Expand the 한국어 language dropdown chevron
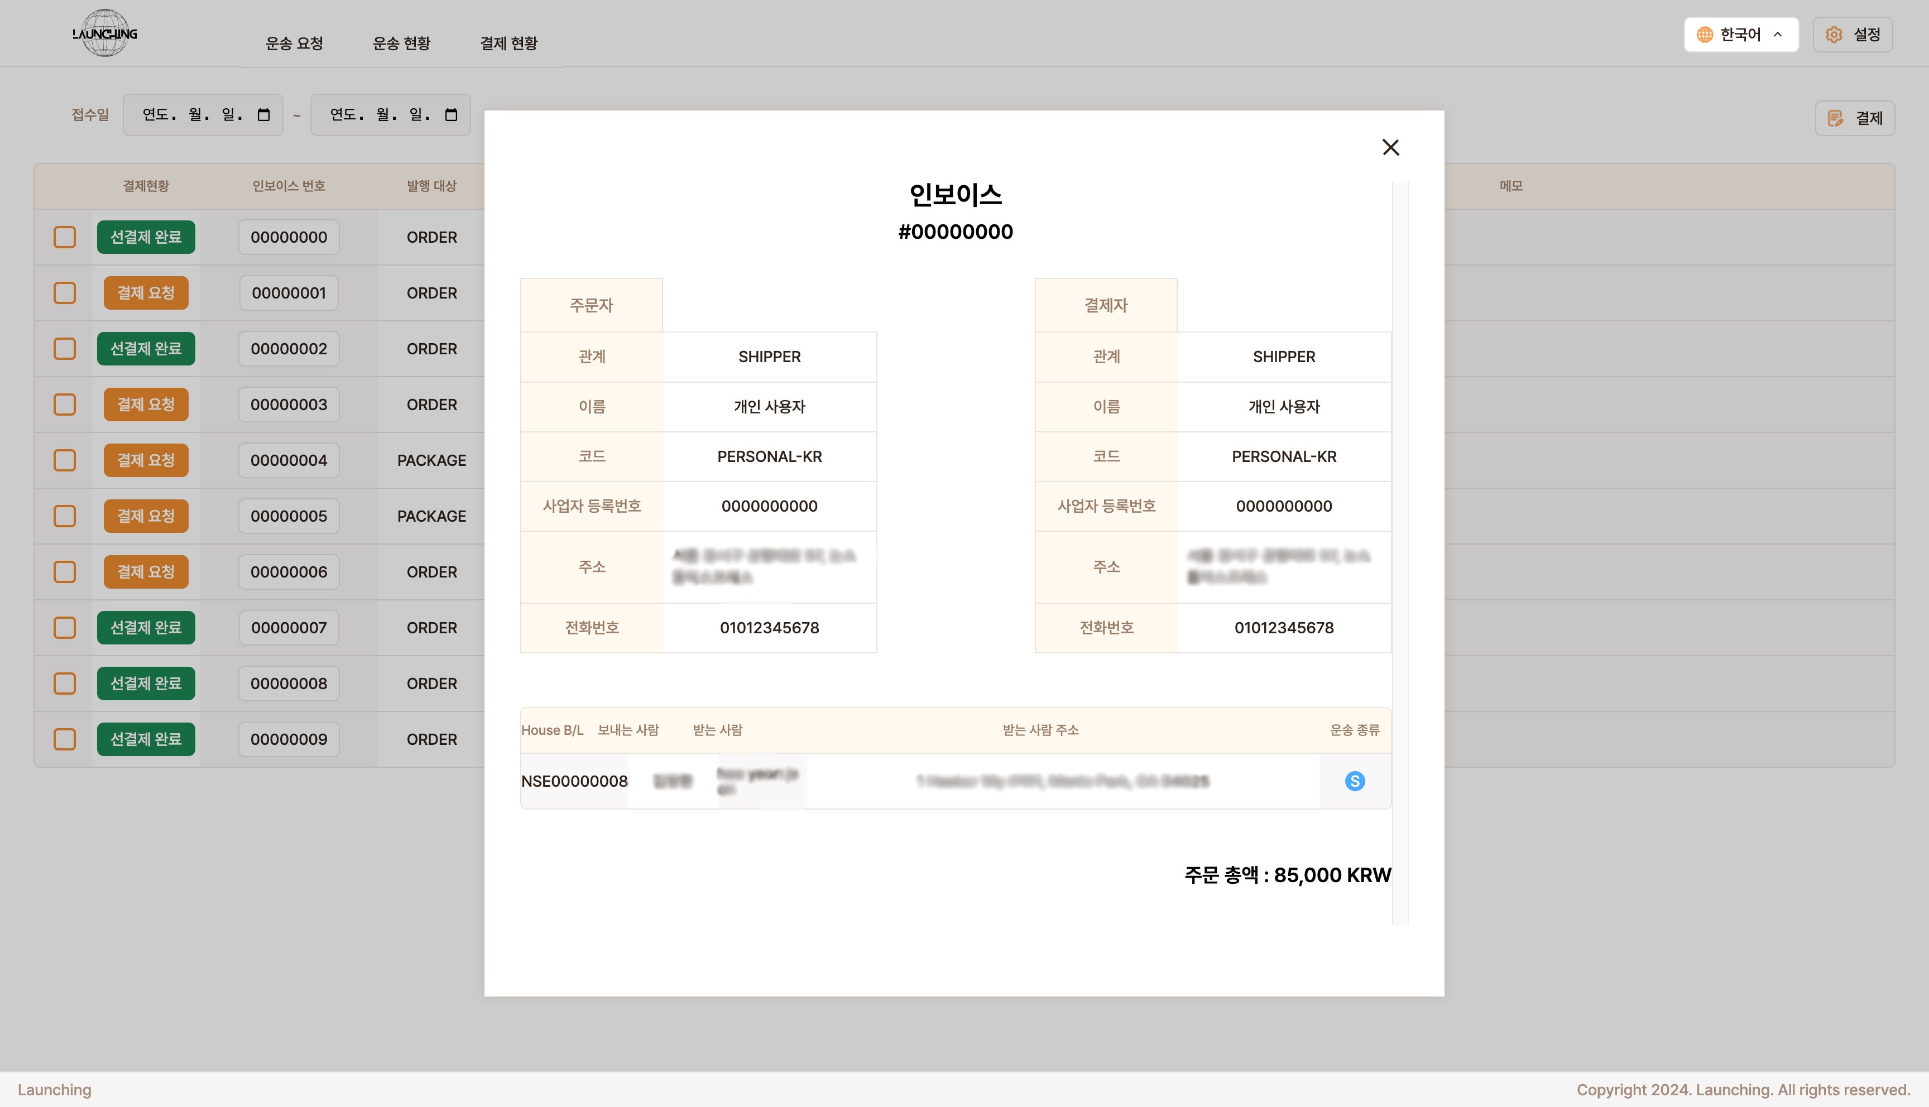 [1778, 35]
